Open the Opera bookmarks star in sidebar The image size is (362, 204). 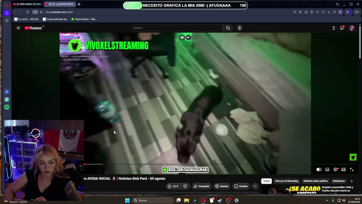pyautogui.click(x=7, y=20)
